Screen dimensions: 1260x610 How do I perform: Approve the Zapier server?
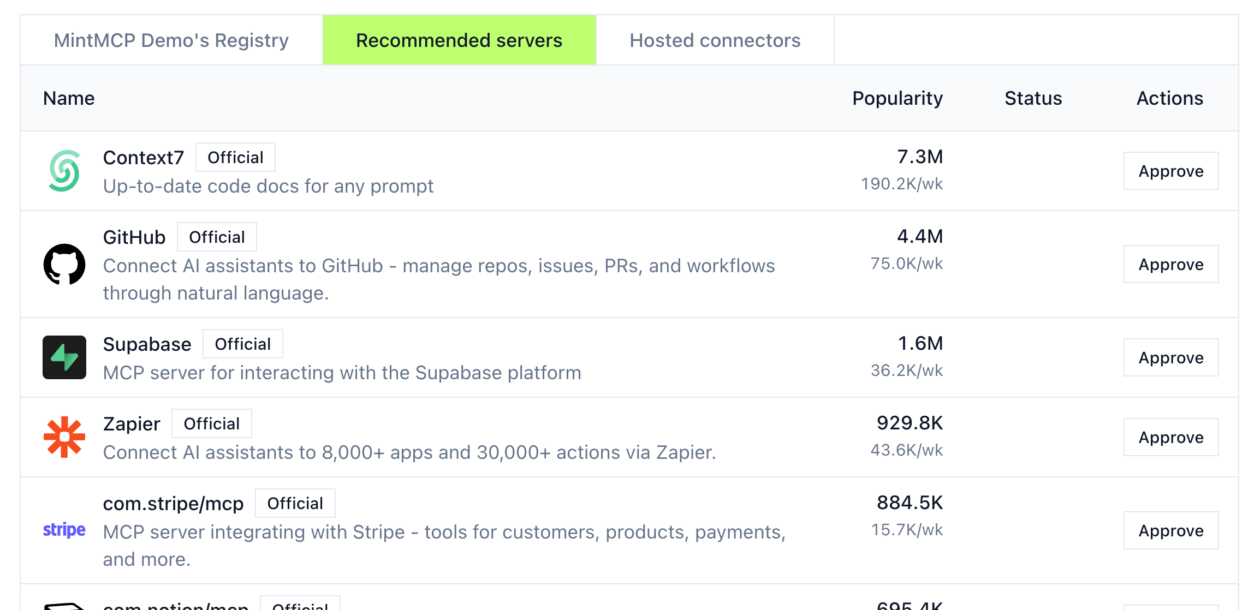pyautogui.click(x=1170, y=438)
